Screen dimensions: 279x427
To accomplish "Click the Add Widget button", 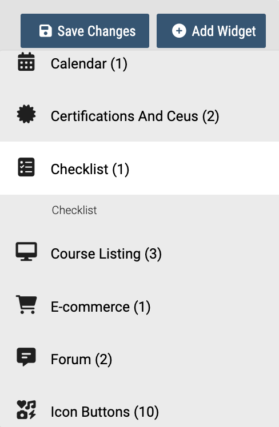I will pos(211,31).
